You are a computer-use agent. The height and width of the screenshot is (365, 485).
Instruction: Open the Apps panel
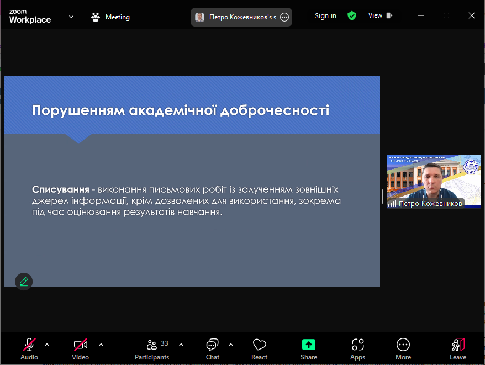357,345
